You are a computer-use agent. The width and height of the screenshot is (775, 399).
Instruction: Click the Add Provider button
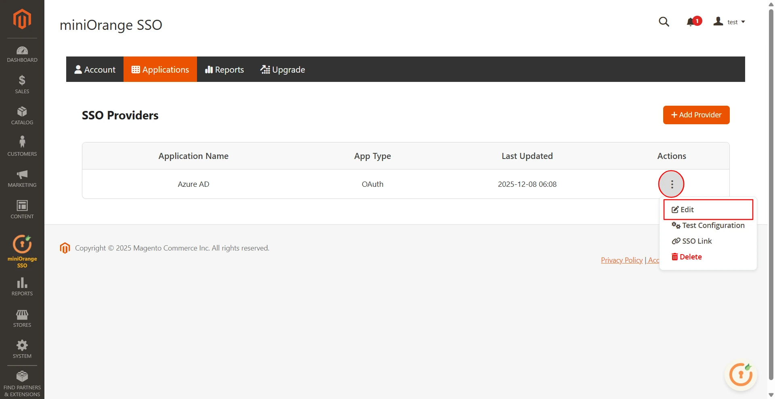(696, 115)
